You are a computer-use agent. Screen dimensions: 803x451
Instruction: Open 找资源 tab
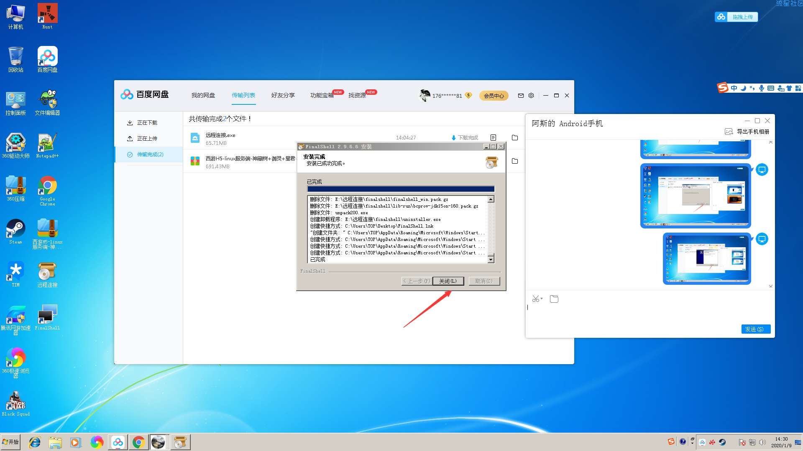coord(357,96)
